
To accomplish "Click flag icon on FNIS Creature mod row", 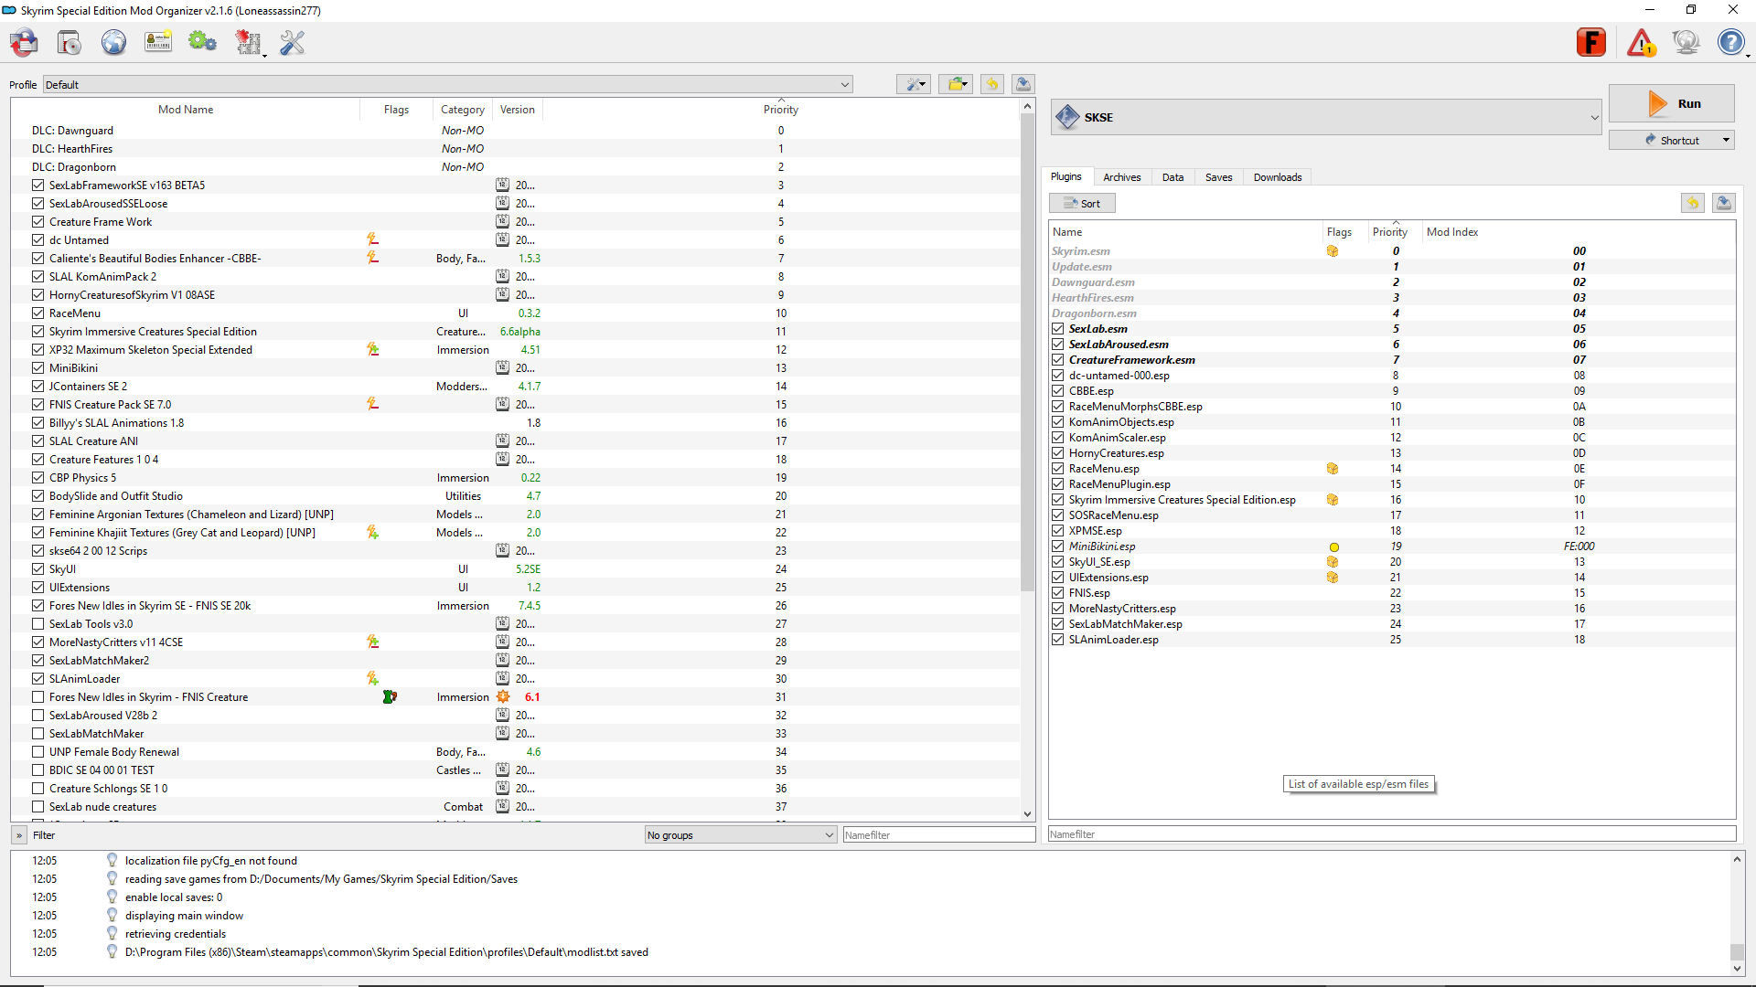I will pos(390,696).
